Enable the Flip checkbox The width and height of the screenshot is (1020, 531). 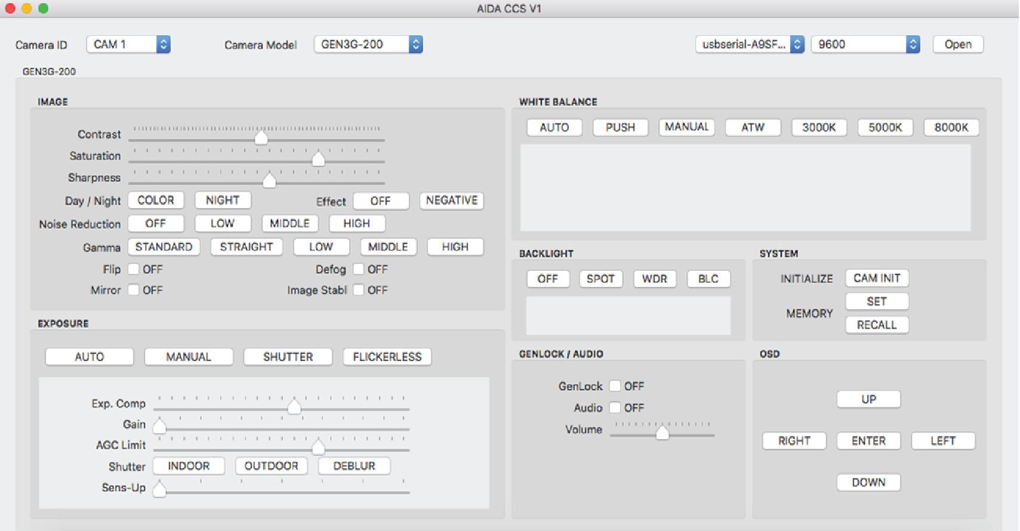(x=134, y=269)
